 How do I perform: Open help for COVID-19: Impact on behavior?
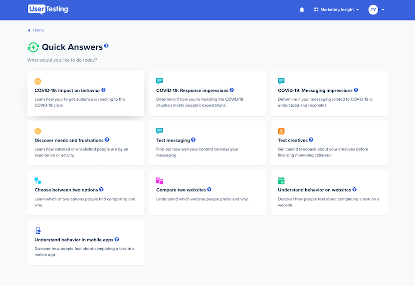click(103, 90)
